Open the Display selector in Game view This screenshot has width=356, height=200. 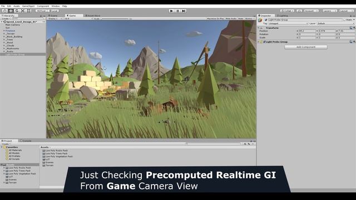pos(55,18)
